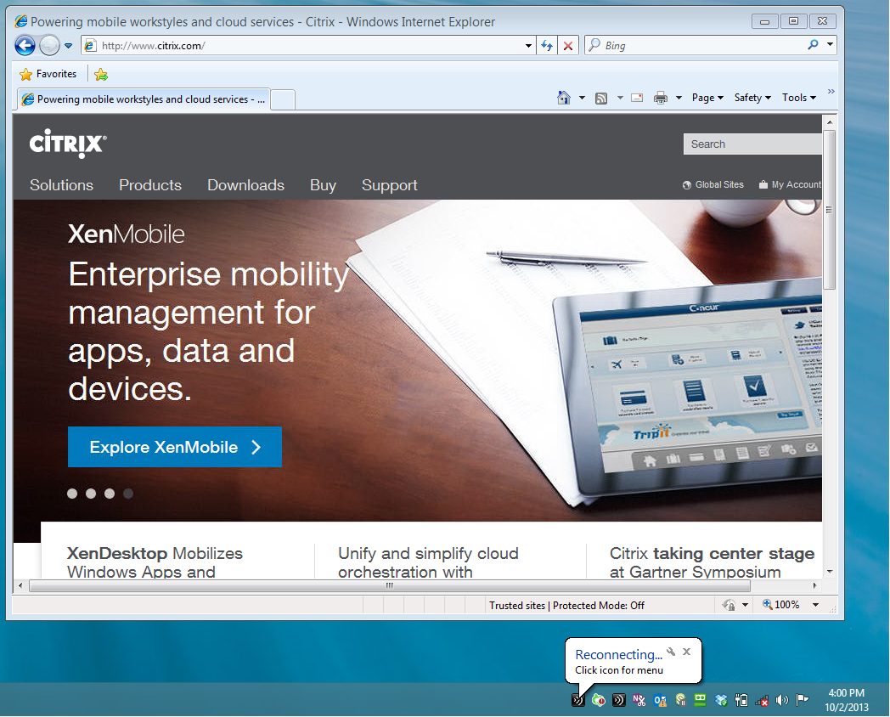Click the Citrix Receiver tray icon
This screenshot has height=717, width=890.
(578, 700)
